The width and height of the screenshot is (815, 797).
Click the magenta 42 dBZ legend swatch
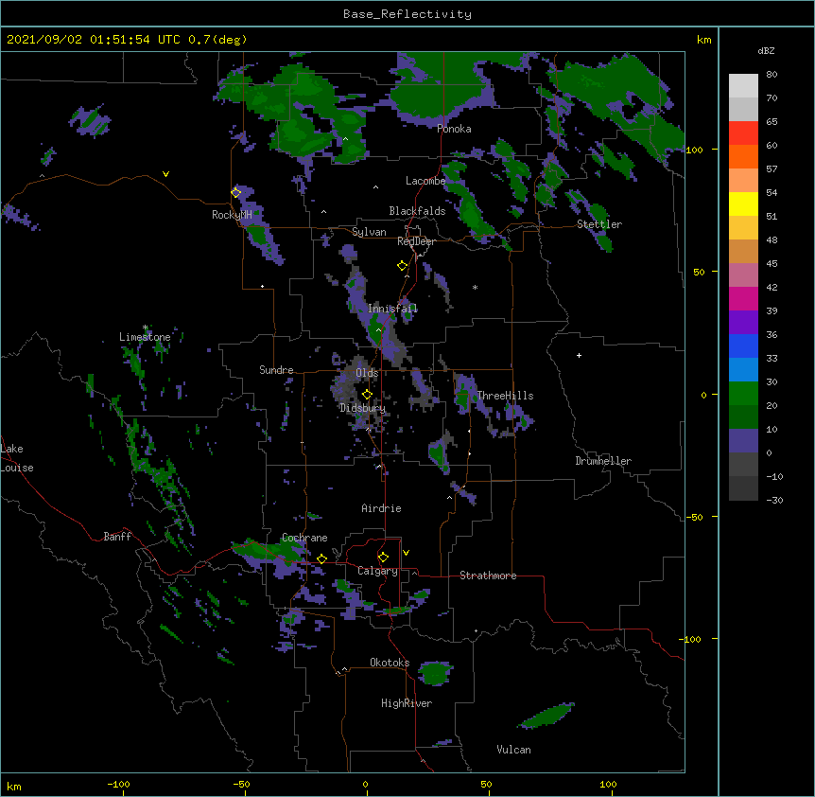743,298
